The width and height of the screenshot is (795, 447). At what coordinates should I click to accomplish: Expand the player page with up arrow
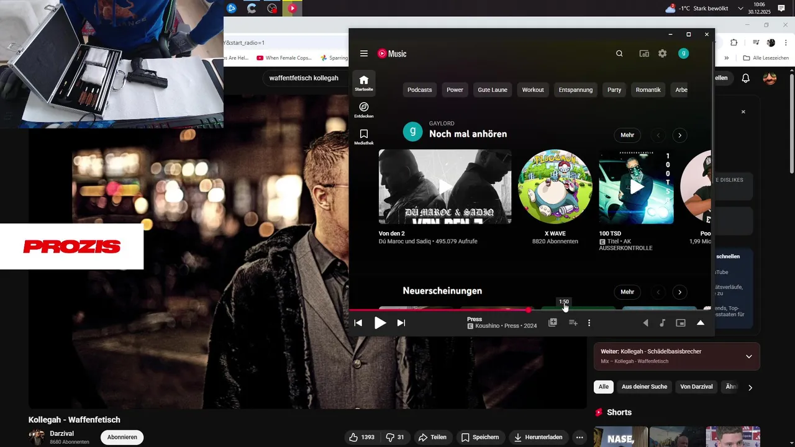[701, 323]
